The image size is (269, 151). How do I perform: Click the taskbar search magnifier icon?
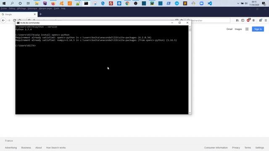[12, 3]
